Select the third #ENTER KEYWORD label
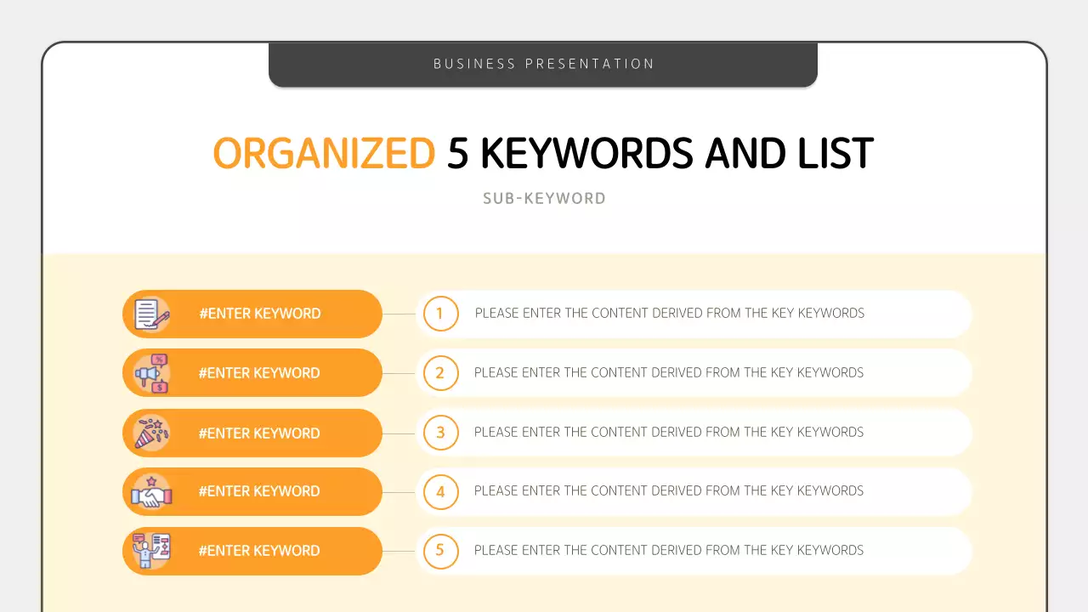The height and width of the screenshot is (612, 1088). click(259, 433)
